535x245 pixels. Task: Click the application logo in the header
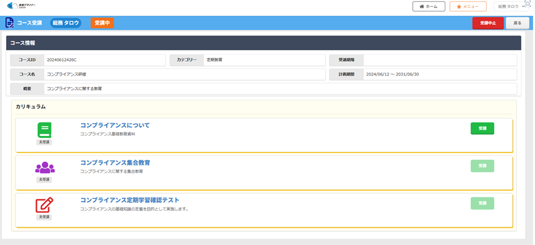pyautogui.click(x=21, y=6)
